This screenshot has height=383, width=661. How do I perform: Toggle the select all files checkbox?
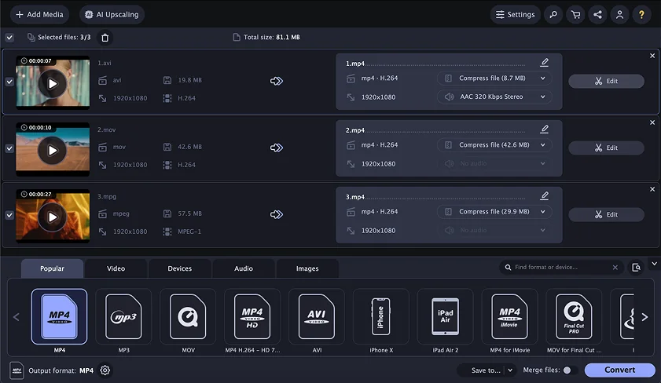click(9, 37)
